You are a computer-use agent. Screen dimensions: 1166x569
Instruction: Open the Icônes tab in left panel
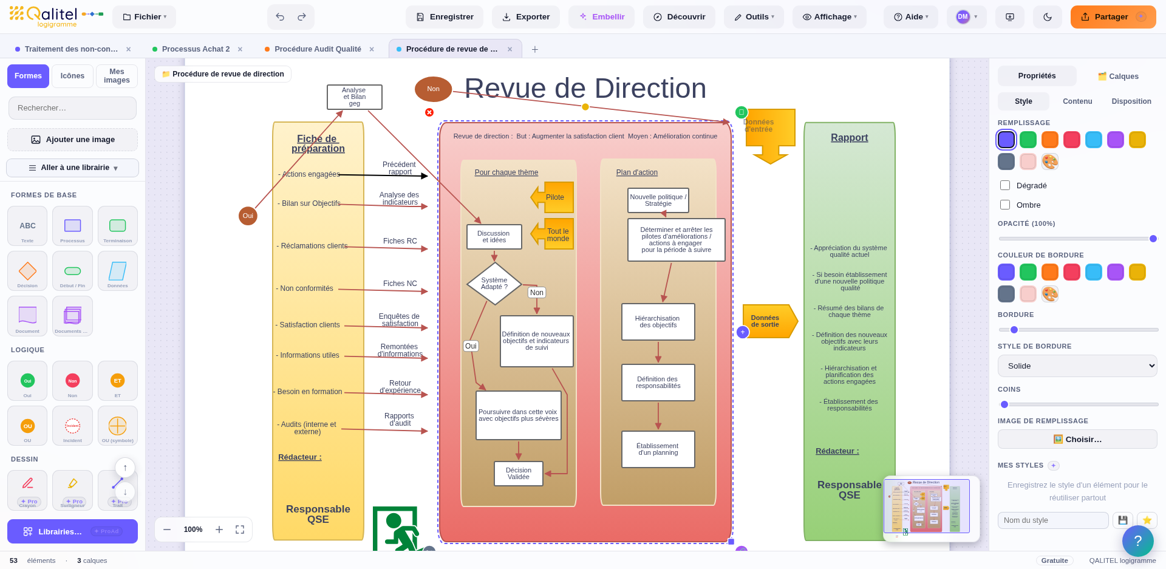(x=72, y=76)
